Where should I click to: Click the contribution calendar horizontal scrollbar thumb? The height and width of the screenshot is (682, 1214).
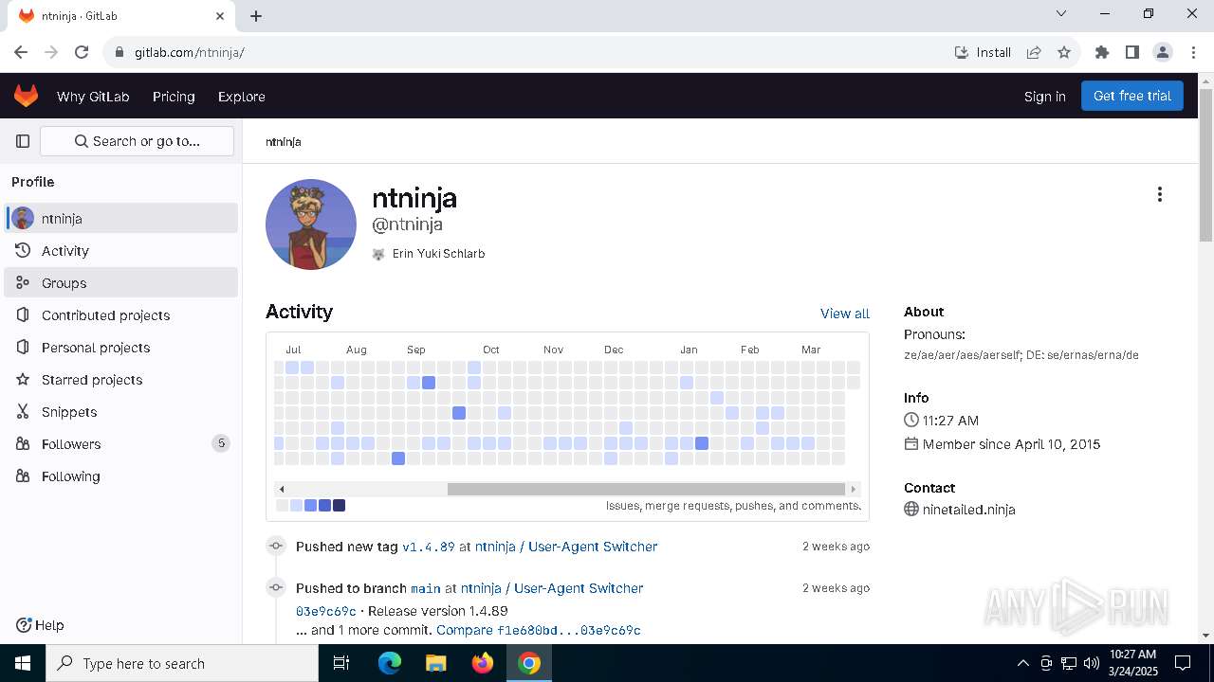(x=646, y=489)
